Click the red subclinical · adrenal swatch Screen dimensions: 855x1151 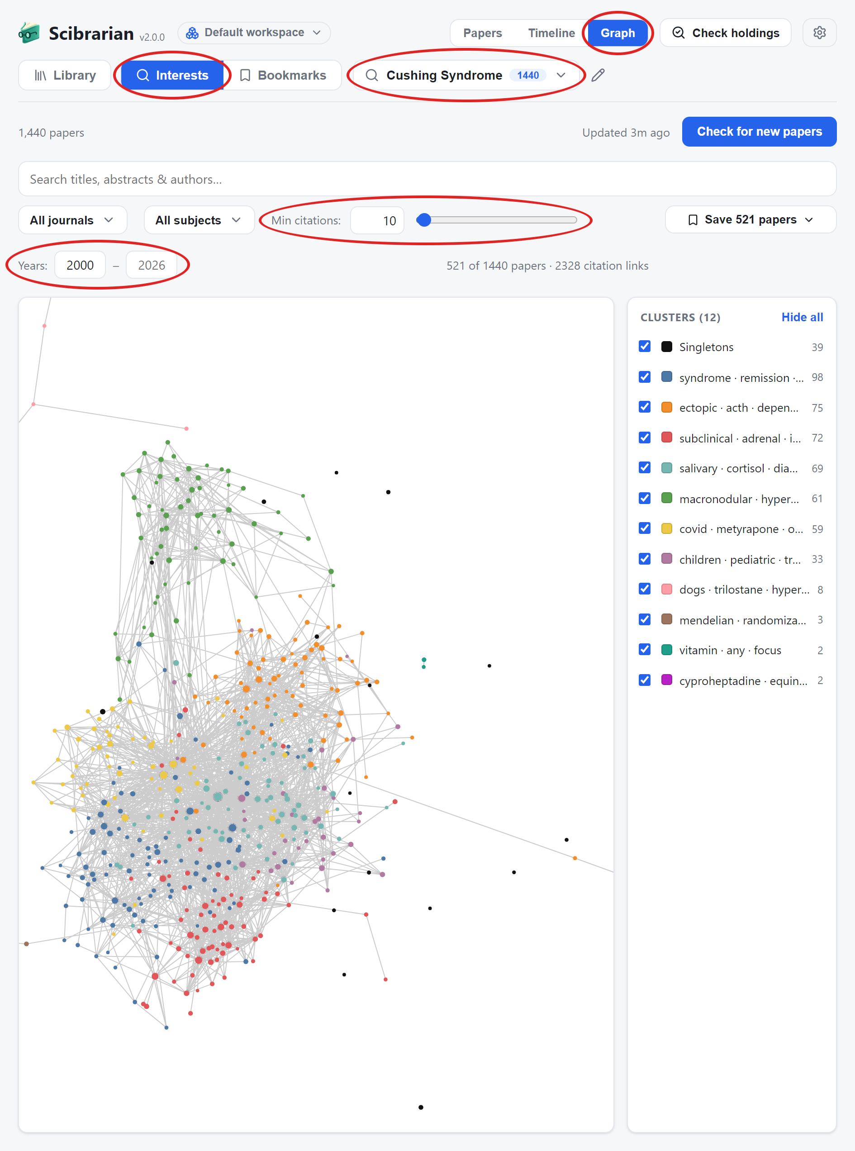tap(667, 438)
